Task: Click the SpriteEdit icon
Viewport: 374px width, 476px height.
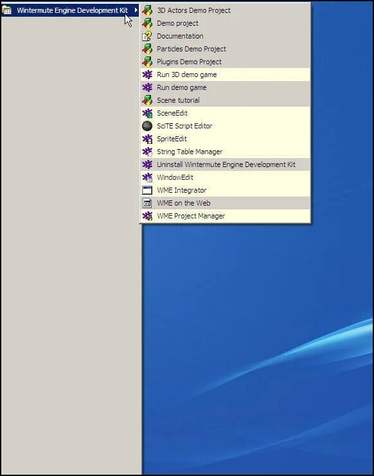Action: 147,139
